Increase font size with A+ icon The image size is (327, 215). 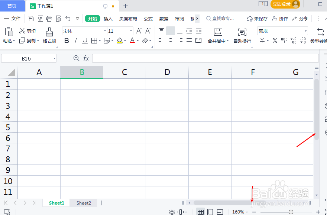pyautogui.click(x=139, y=31)
